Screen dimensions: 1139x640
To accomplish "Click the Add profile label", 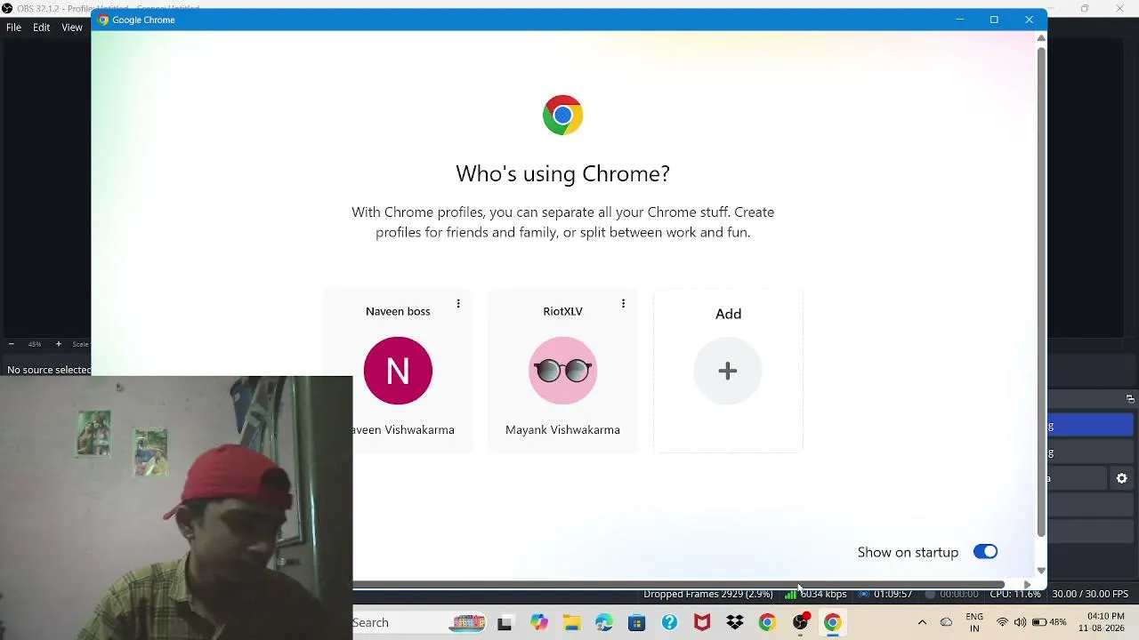I will pos(728,314).
